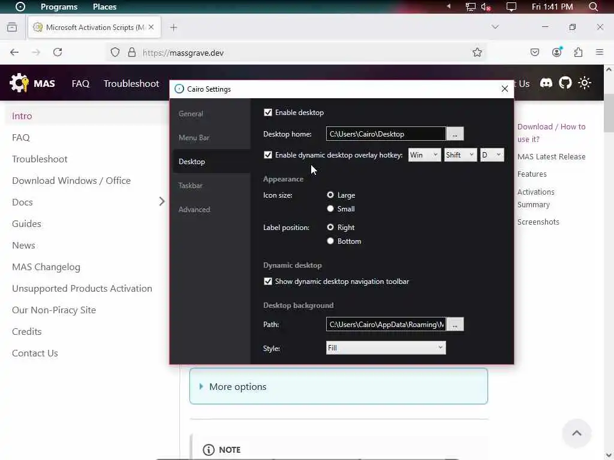List all tabs dropdown arrow
This screenshot has height=460, width=614.
coord(495,27)
